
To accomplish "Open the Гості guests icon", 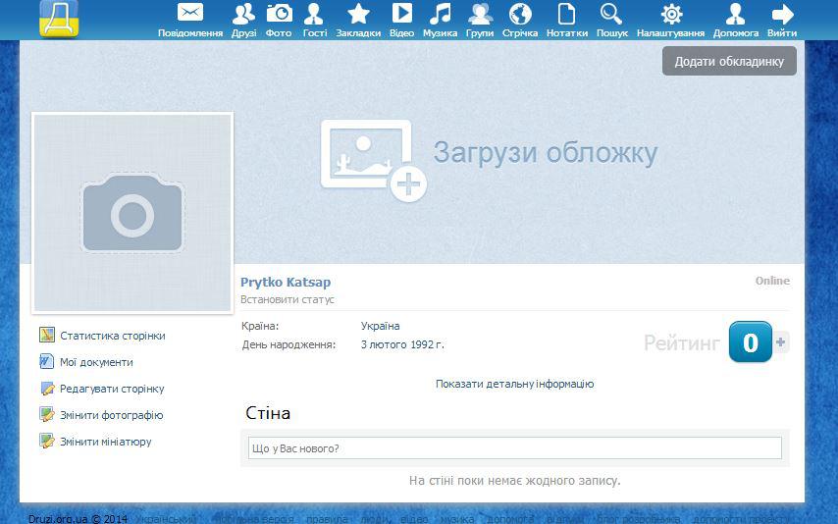I will click(x=314, y=14).
